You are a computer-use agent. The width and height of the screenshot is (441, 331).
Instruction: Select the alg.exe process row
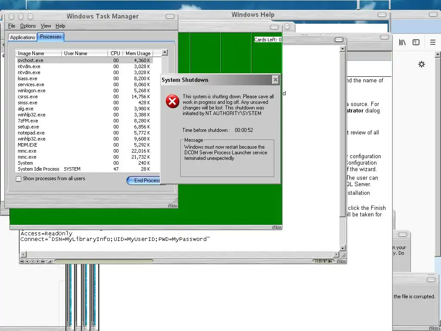click(84, 109)
